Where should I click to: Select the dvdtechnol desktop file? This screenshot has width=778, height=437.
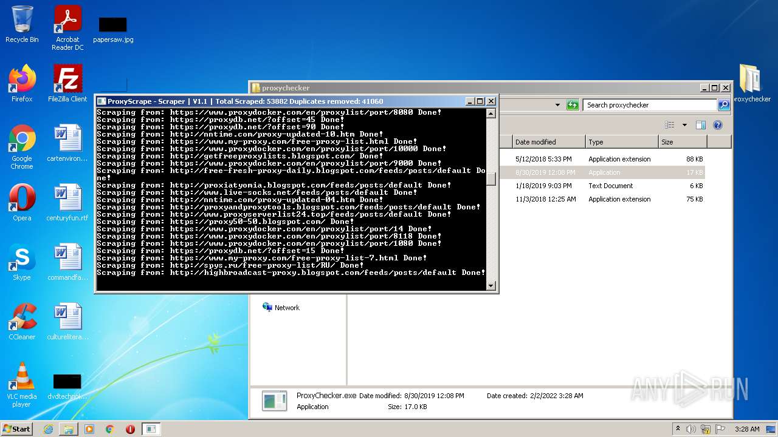pos(67,386)
